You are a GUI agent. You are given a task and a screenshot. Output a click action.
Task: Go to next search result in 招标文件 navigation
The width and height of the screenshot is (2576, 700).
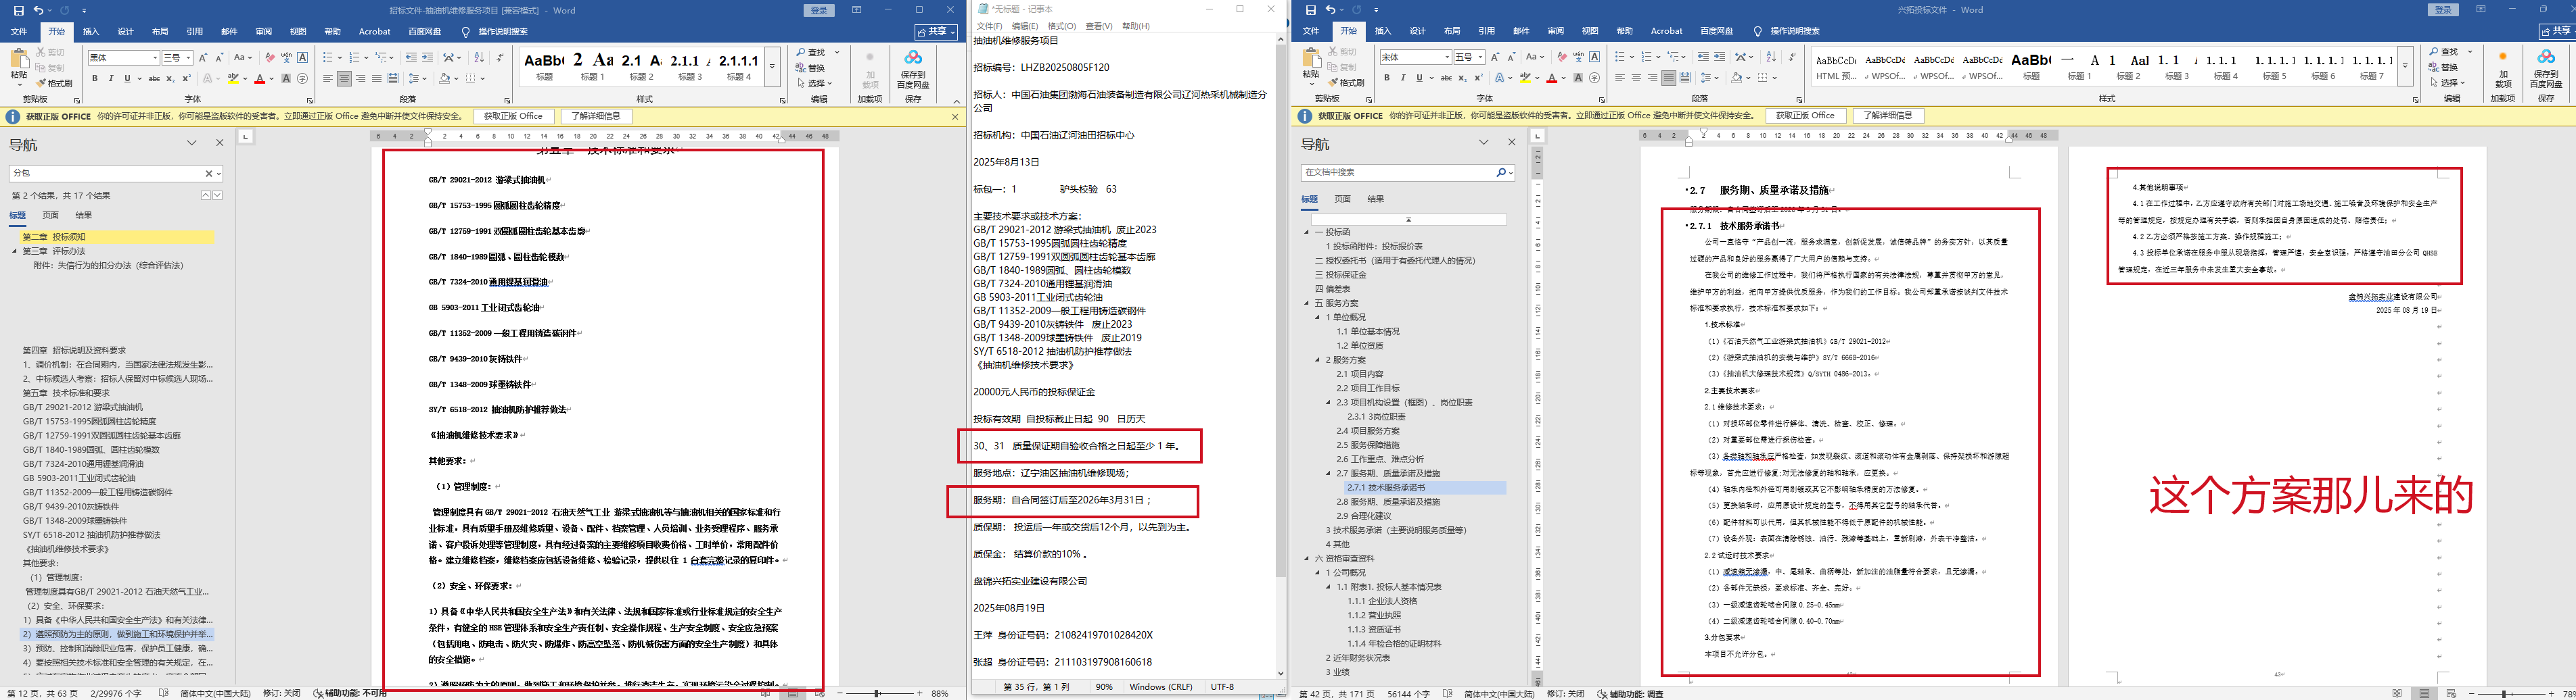click(x=217, y=196)
